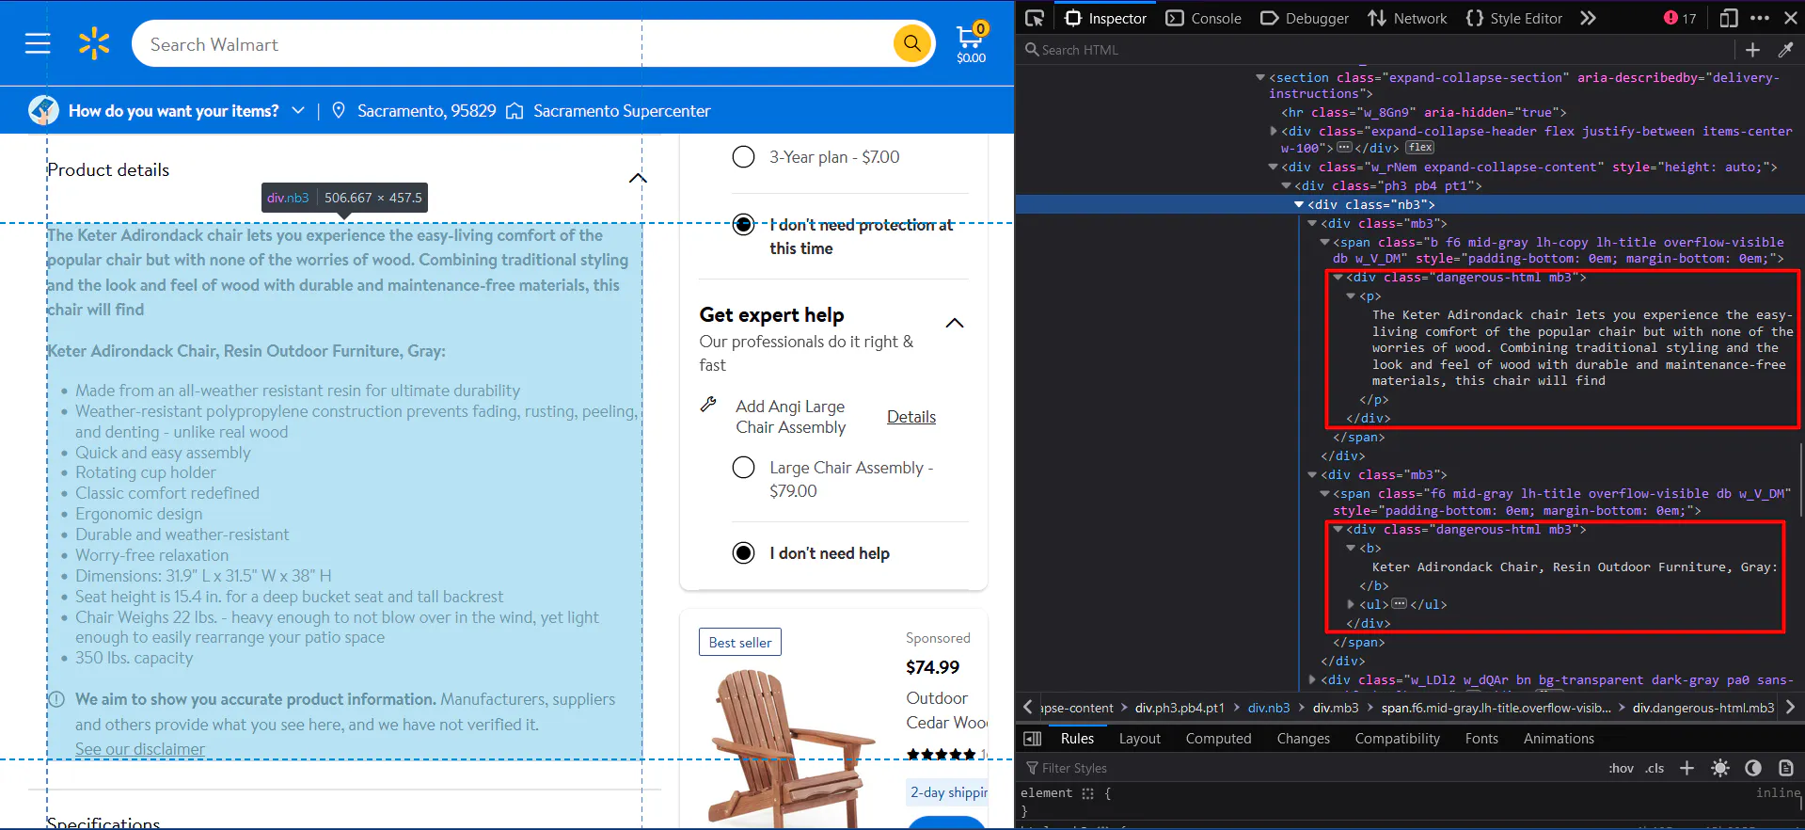This screenshot has width=1805, height=830.
Task: Open DevTools customize ellipsis menu
Action: [1760, 18]
